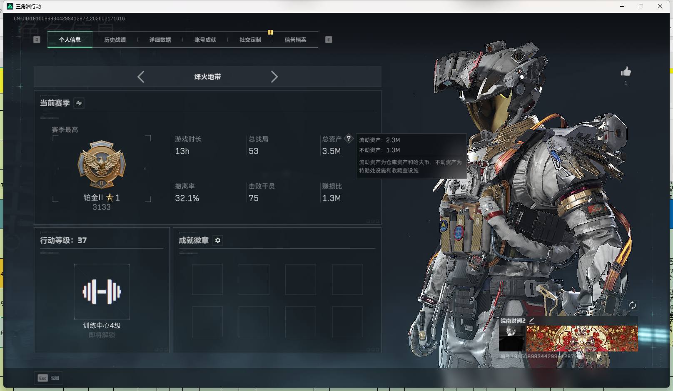Open the 总资产 question mark help

tap(349, 139)
